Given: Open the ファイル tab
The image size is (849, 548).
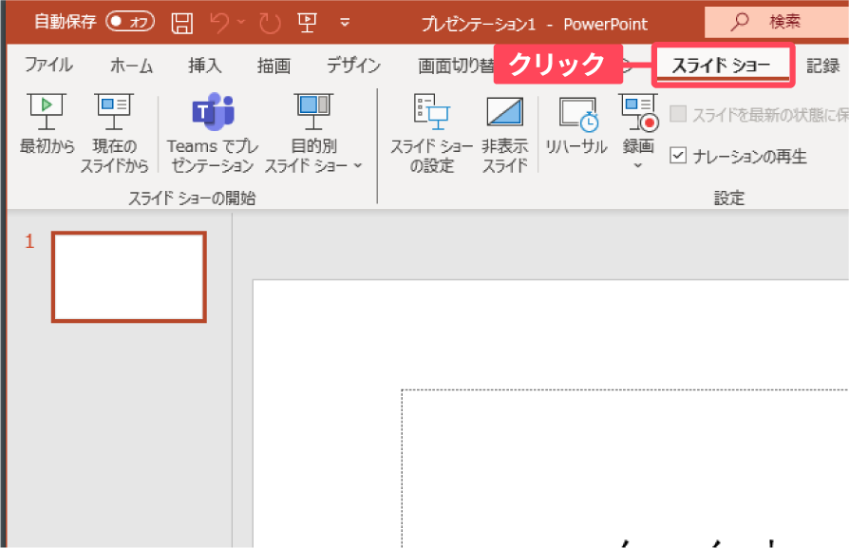Looking at the screenshot, I should (48, 66).
